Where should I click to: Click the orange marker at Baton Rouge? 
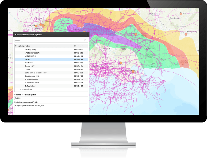121,63
